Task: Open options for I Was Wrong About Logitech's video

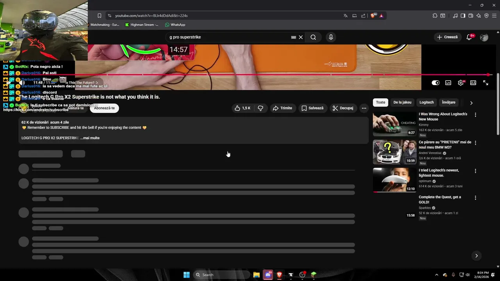Action: click(475, 115)
